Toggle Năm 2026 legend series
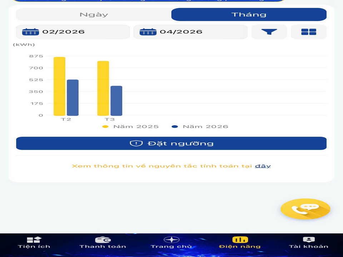The width and height of the screenshot is (343, 257). [x=200, y=127]
